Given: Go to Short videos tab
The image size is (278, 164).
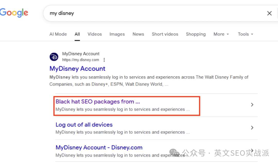Looking at the screenshot, I should pyautogui.click(x=165, y=34).
